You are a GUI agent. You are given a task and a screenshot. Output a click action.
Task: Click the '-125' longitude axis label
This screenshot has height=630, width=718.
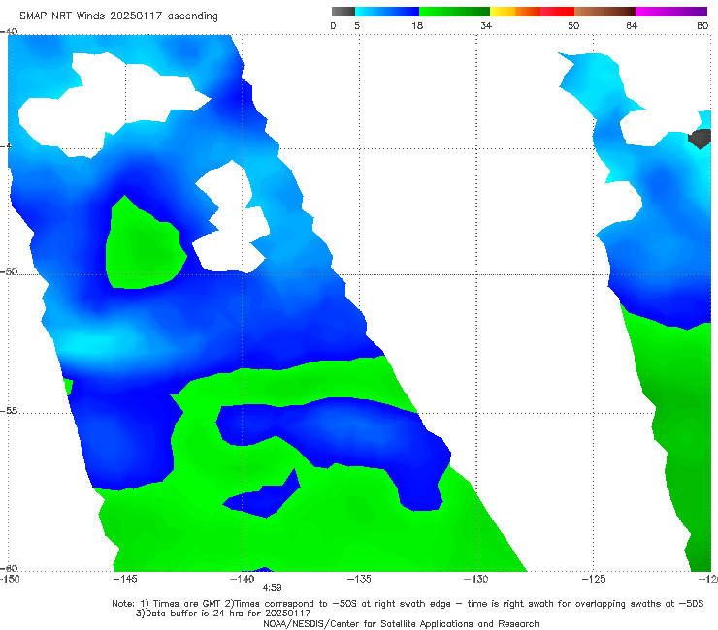[x=594, y=579]
